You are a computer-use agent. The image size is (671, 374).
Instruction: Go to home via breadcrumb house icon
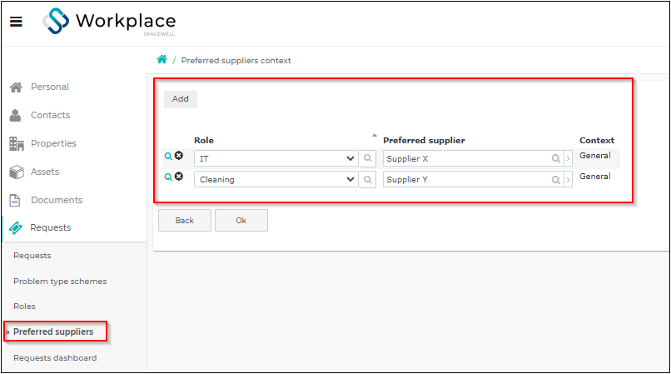tap(162, 59)
